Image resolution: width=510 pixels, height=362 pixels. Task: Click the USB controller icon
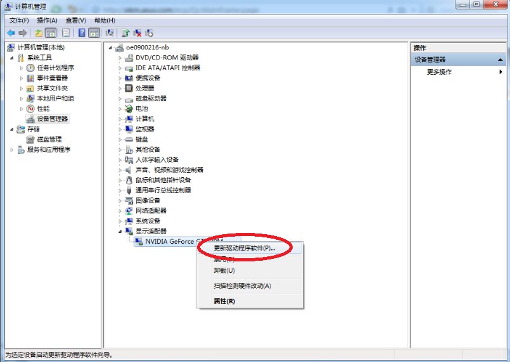coord(129,190)
